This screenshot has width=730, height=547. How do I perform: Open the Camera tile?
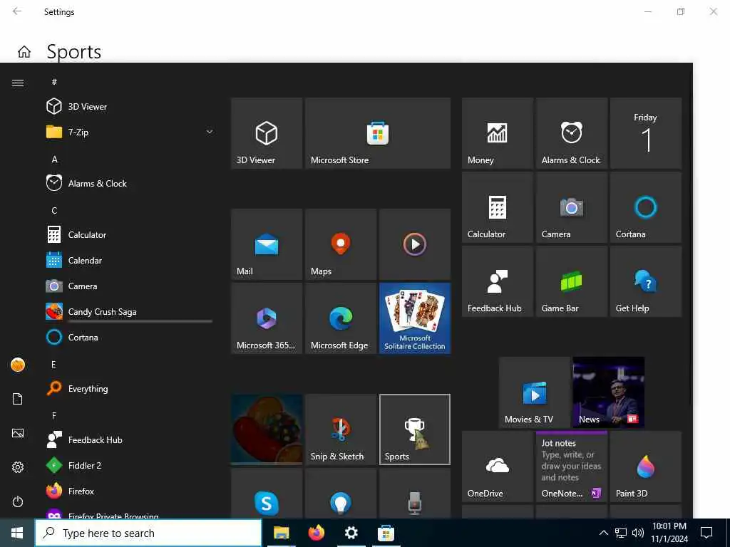(572, 207)
